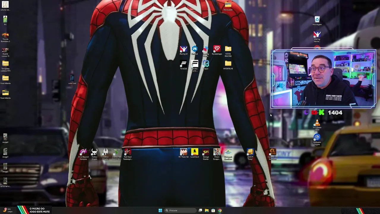Open the iRacing UI desktop shortcut
Image resolution: width=380 pixels, height=214 pixels.
183,50
